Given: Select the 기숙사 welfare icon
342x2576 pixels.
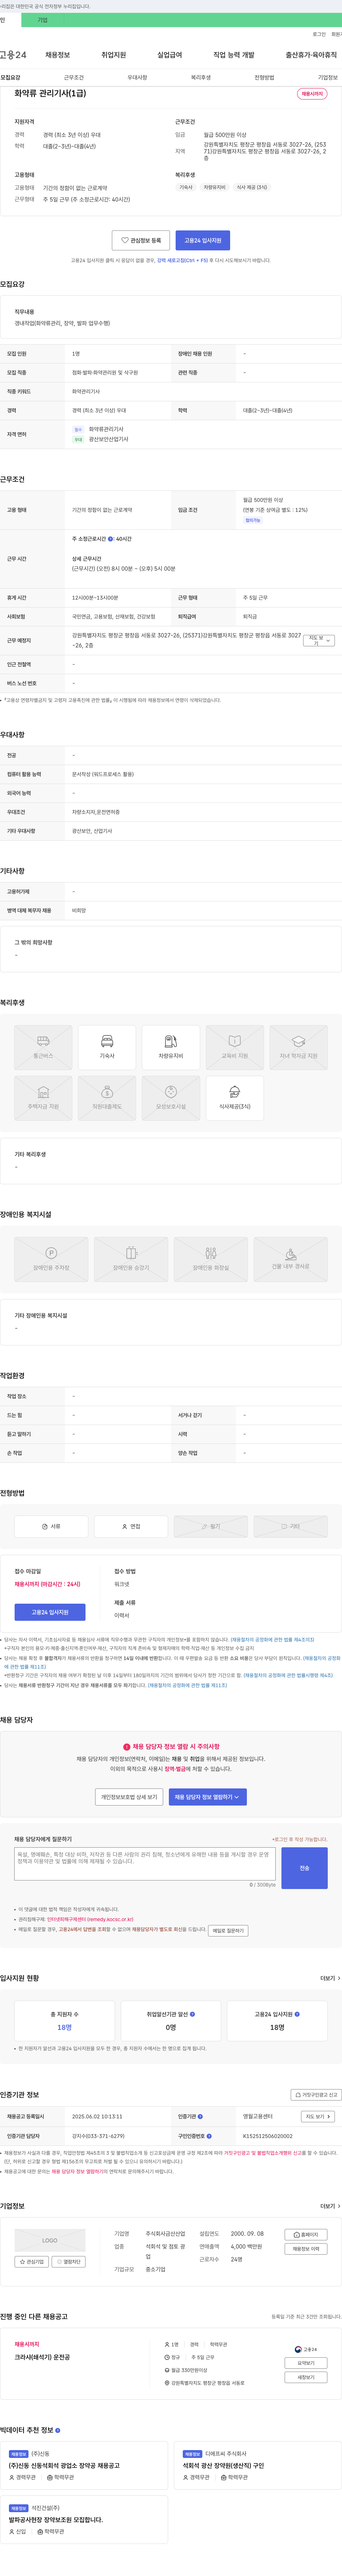Looking at the screenshot, I should tap(107, 1048).
